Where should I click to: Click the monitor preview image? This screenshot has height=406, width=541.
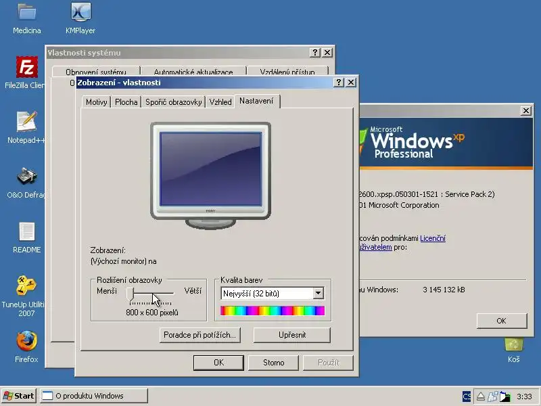click(210, 175)
